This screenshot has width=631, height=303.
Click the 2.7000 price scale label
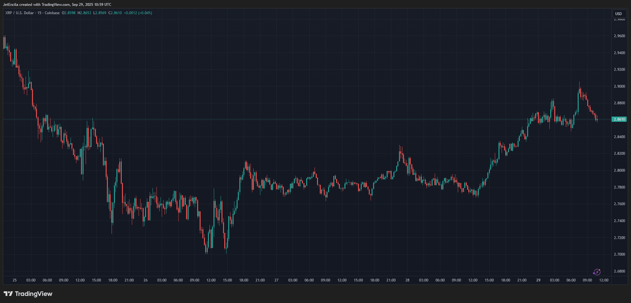pyautogui.click(x=620, y=254)
